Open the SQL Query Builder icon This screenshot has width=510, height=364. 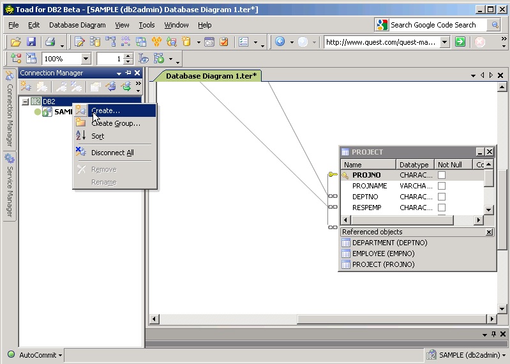[126, 42]
